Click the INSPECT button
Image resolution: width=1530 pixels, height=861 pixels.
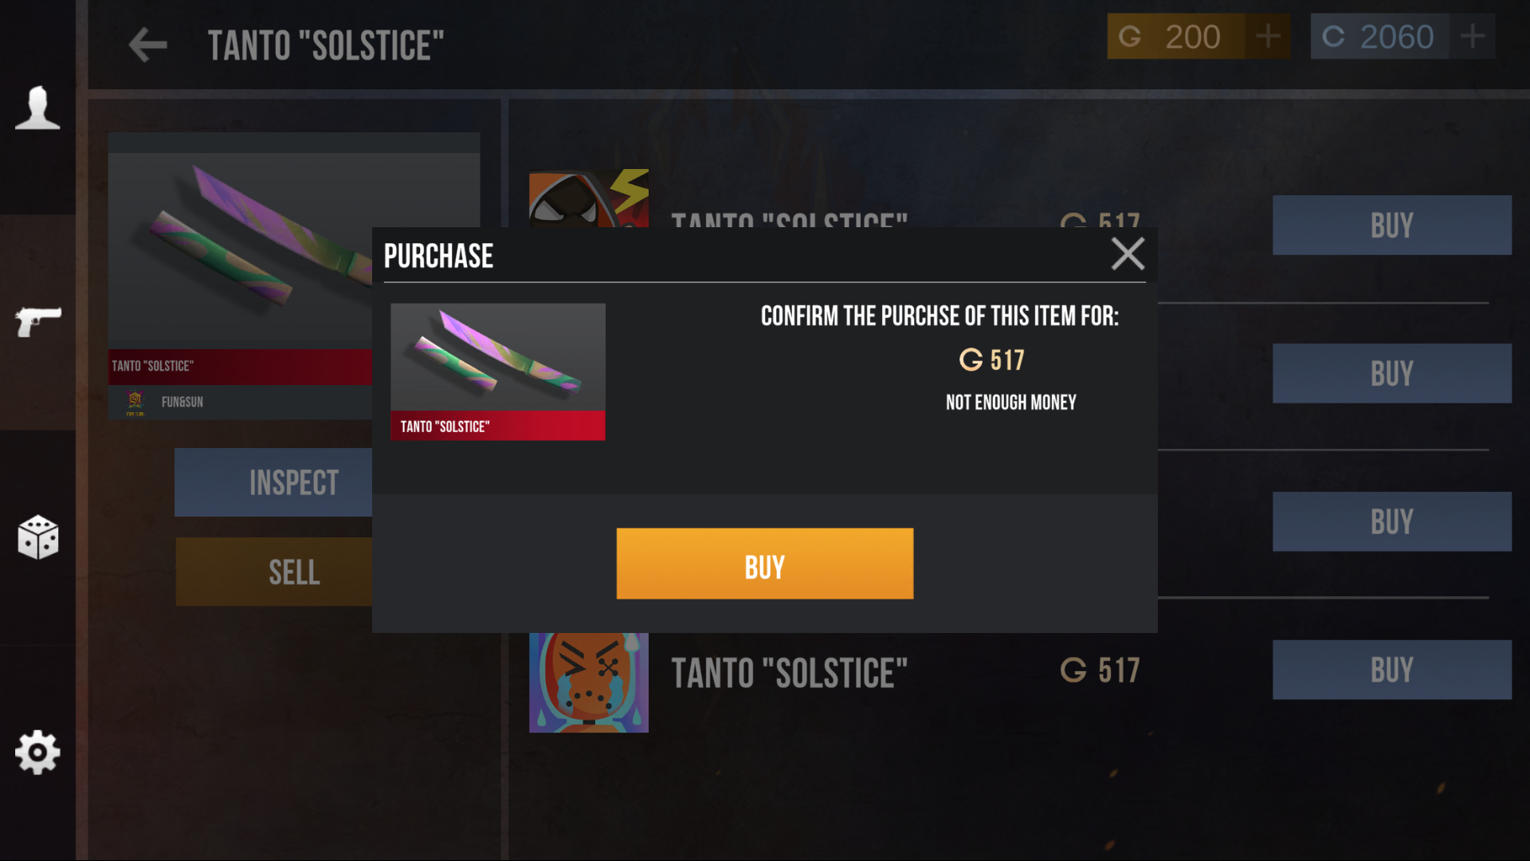(x=273, y=482)
